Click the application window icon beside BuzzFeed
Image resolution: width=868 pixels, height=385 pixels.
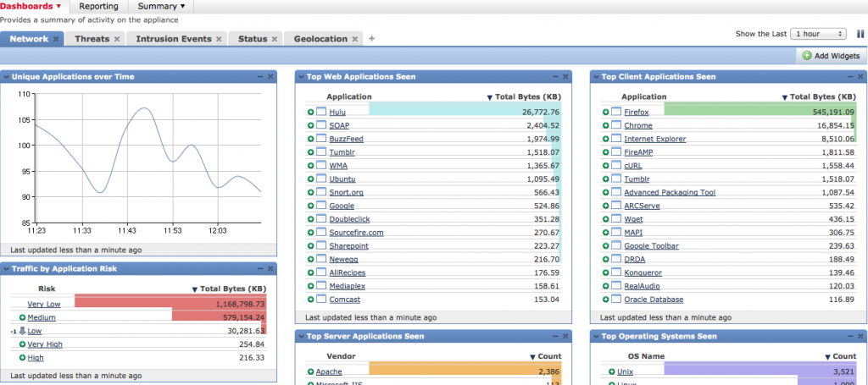(x=321, y=139)
